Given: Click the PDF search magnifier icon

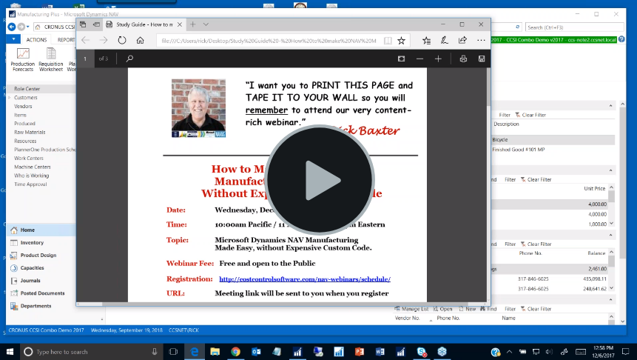Looking at the screenshot, I should [x=129, y=59].
